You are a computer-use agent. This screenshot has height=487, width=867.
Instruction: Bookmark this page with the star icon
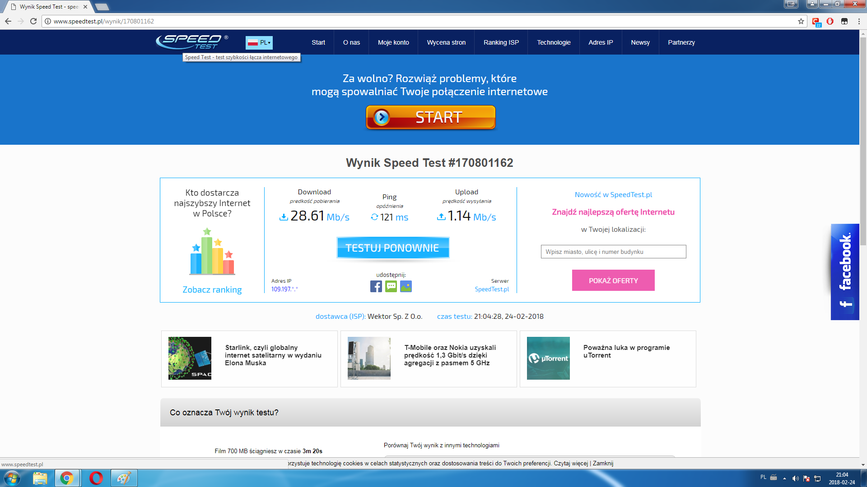coord(801,21)
